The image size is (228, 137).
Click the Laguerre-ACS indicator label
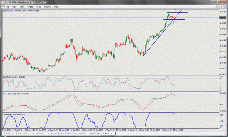tap(14, 114)
